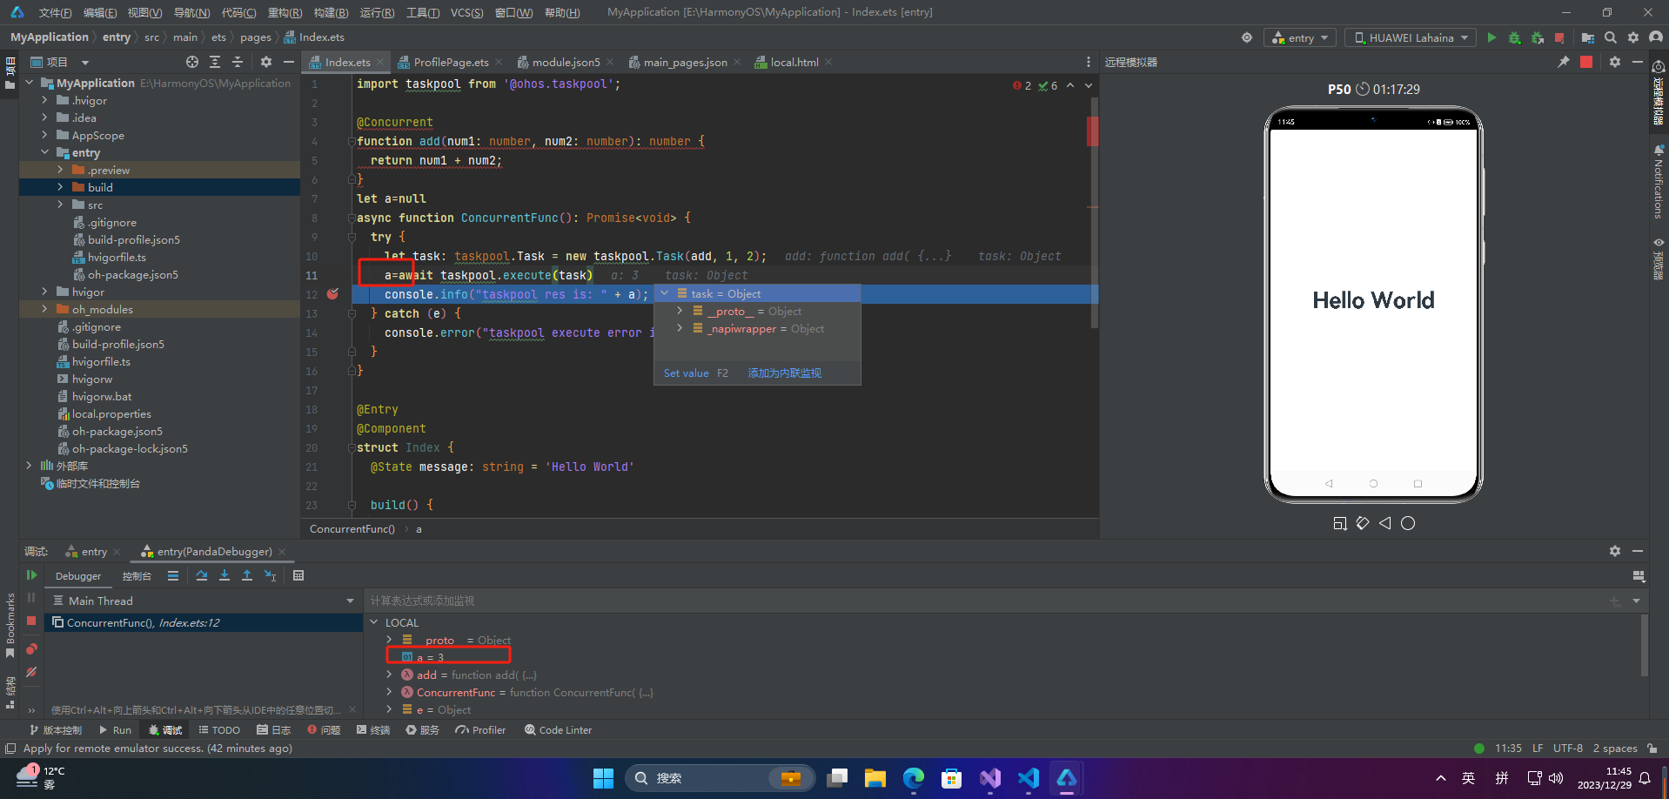
Task: Click the green Debug bug icon in the top toolbar
Action: (x=1514, y=37)
